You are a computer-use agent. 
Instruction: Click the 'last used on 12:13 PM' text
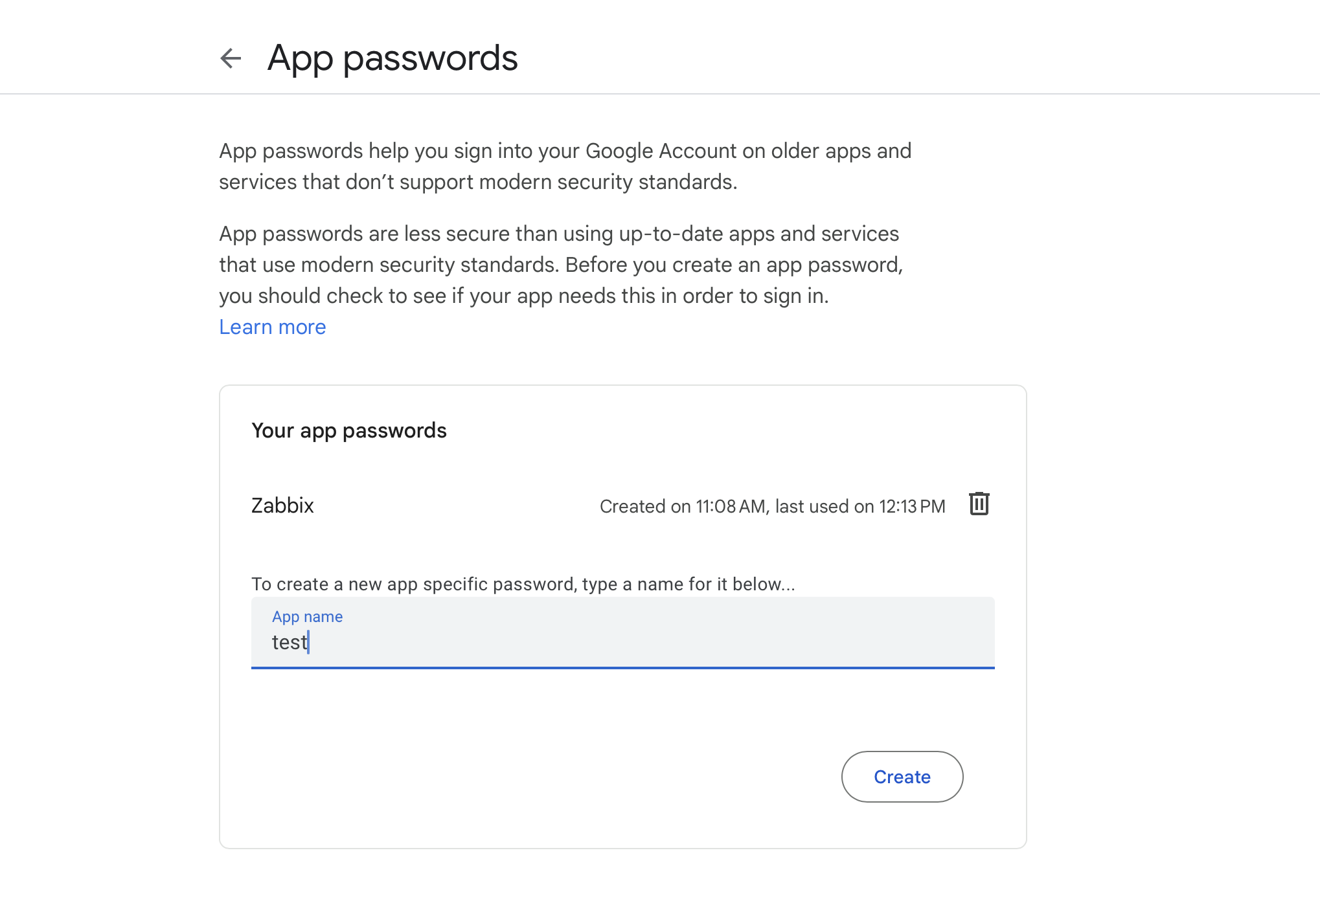pos(860,506)
